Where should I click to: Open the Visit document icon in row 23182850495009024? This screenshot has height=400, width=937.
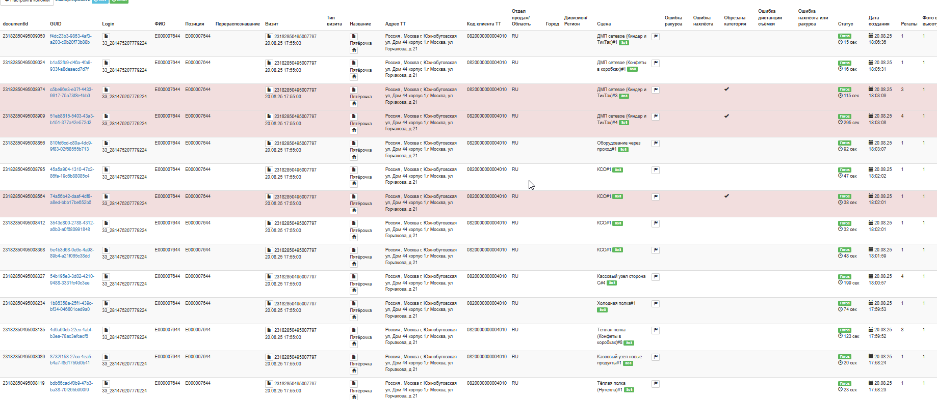point(269,63)
